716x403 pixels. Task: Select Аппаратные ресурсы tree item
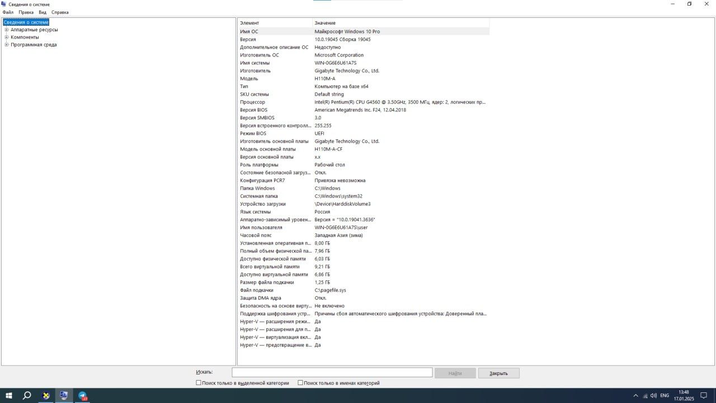coord(34,30)
